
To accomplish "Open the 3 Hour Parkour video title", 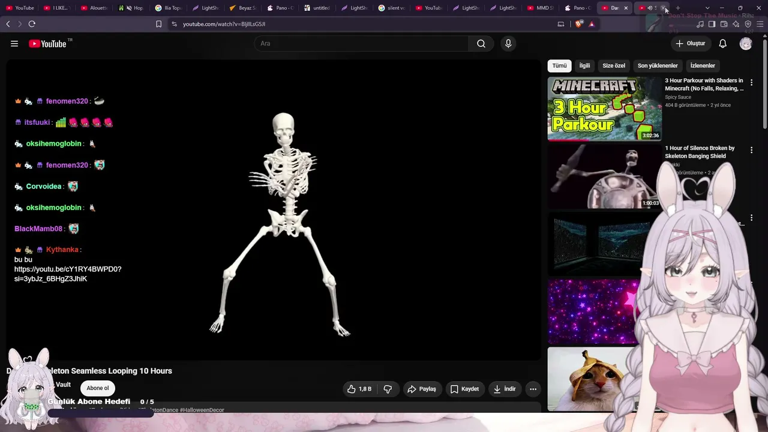I will click(704, 84).
